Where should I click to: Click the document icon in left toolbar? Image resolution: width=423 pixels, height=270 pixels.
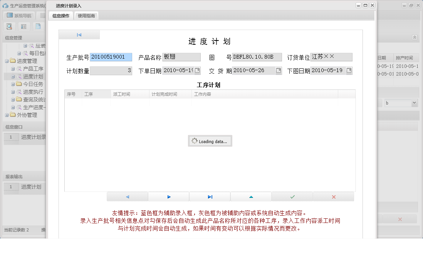[x=37, y=26]
